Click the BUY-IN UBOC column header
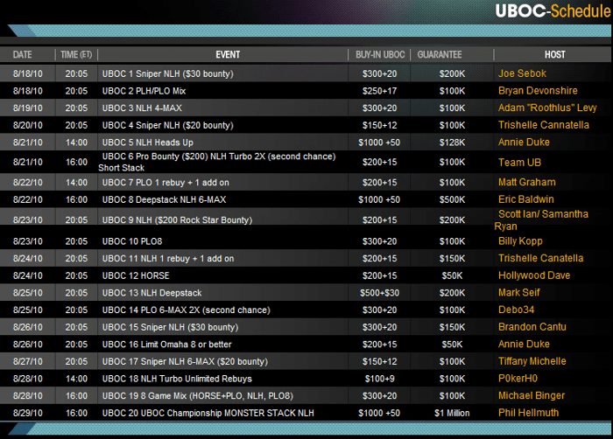The image size is (613, 439). click(x=380, y=55)
